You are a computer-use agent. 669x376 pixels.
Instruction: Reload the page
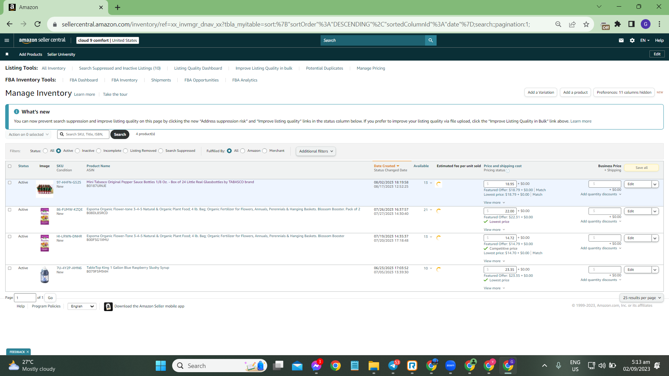(x=37, y=24)
